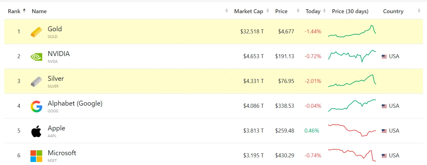Sort by Country column header

click(x=393, y=11)
